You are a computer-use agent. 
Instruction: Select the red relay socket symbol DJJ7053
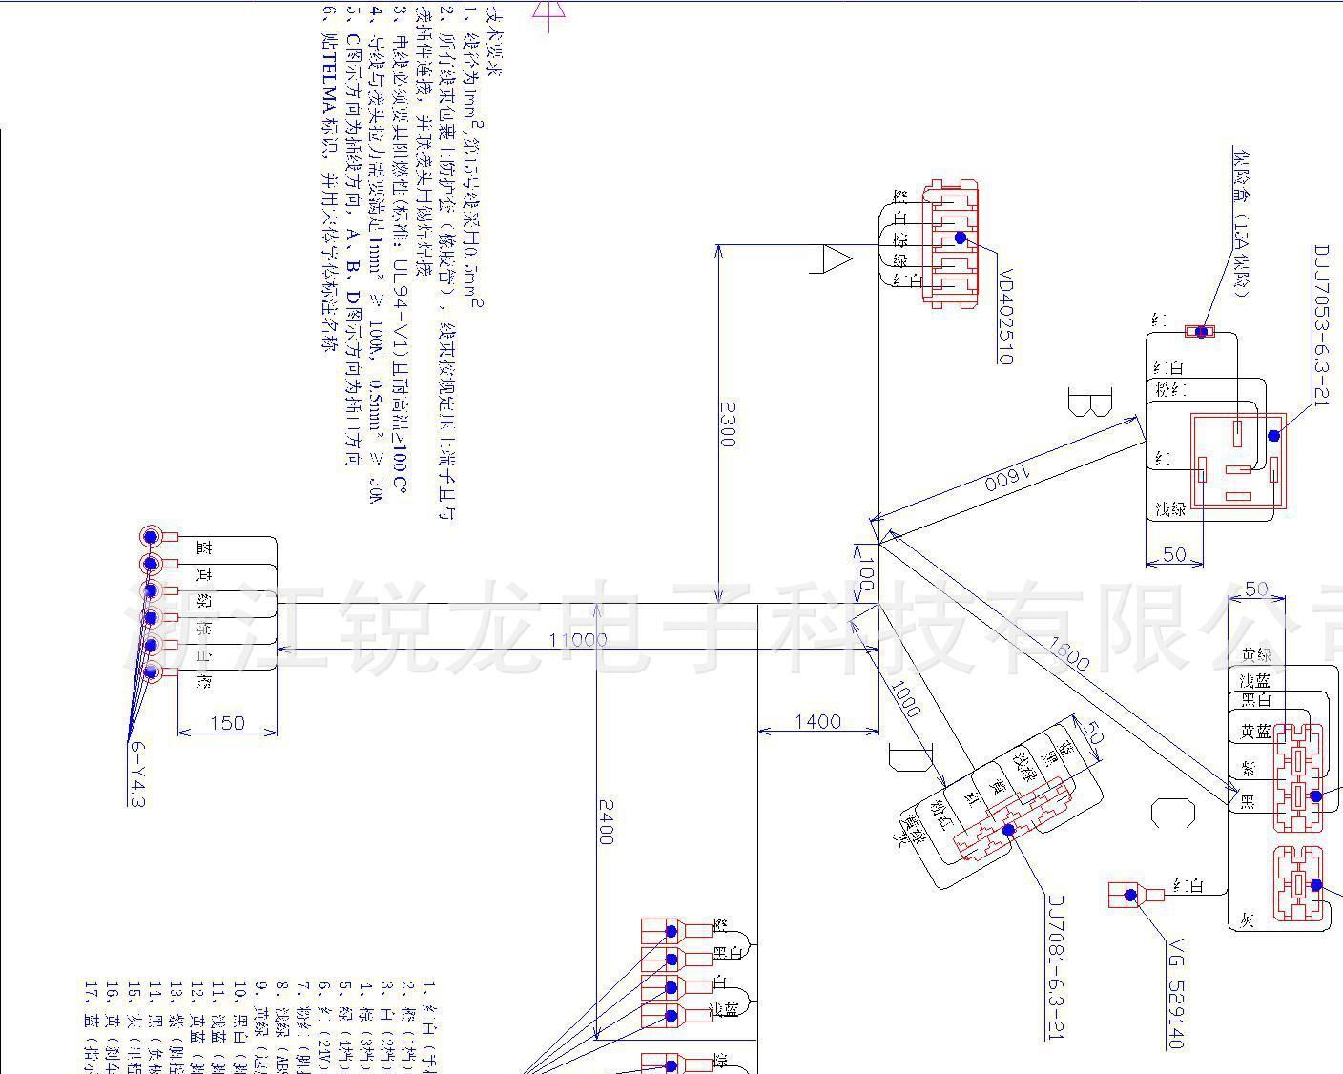pyautogui.click(x=1238, y=462)
